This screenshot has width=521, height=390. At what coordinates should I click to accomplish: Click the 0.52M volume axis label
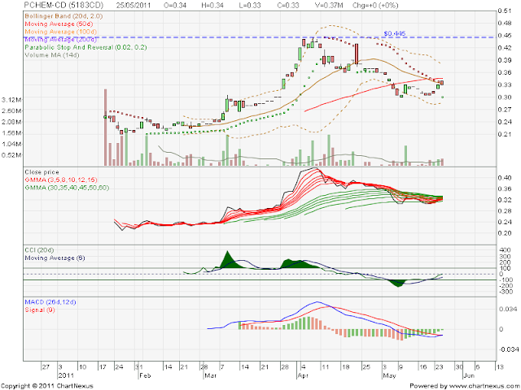11,155
